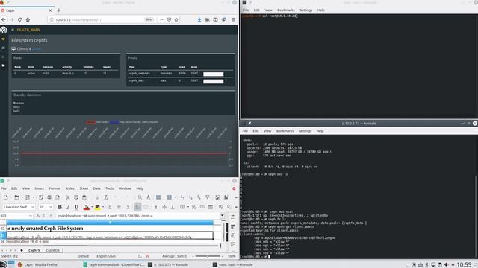The image size is (478, 268).
Task: Toggle wrap text button in Calc
Action: click(x=137, y=207)
